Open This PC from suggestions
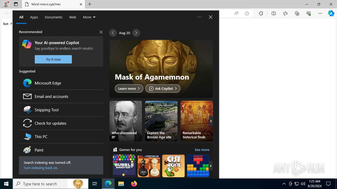Image resolution: width=337 pixels, height=189 pixels. coord(61,136)
